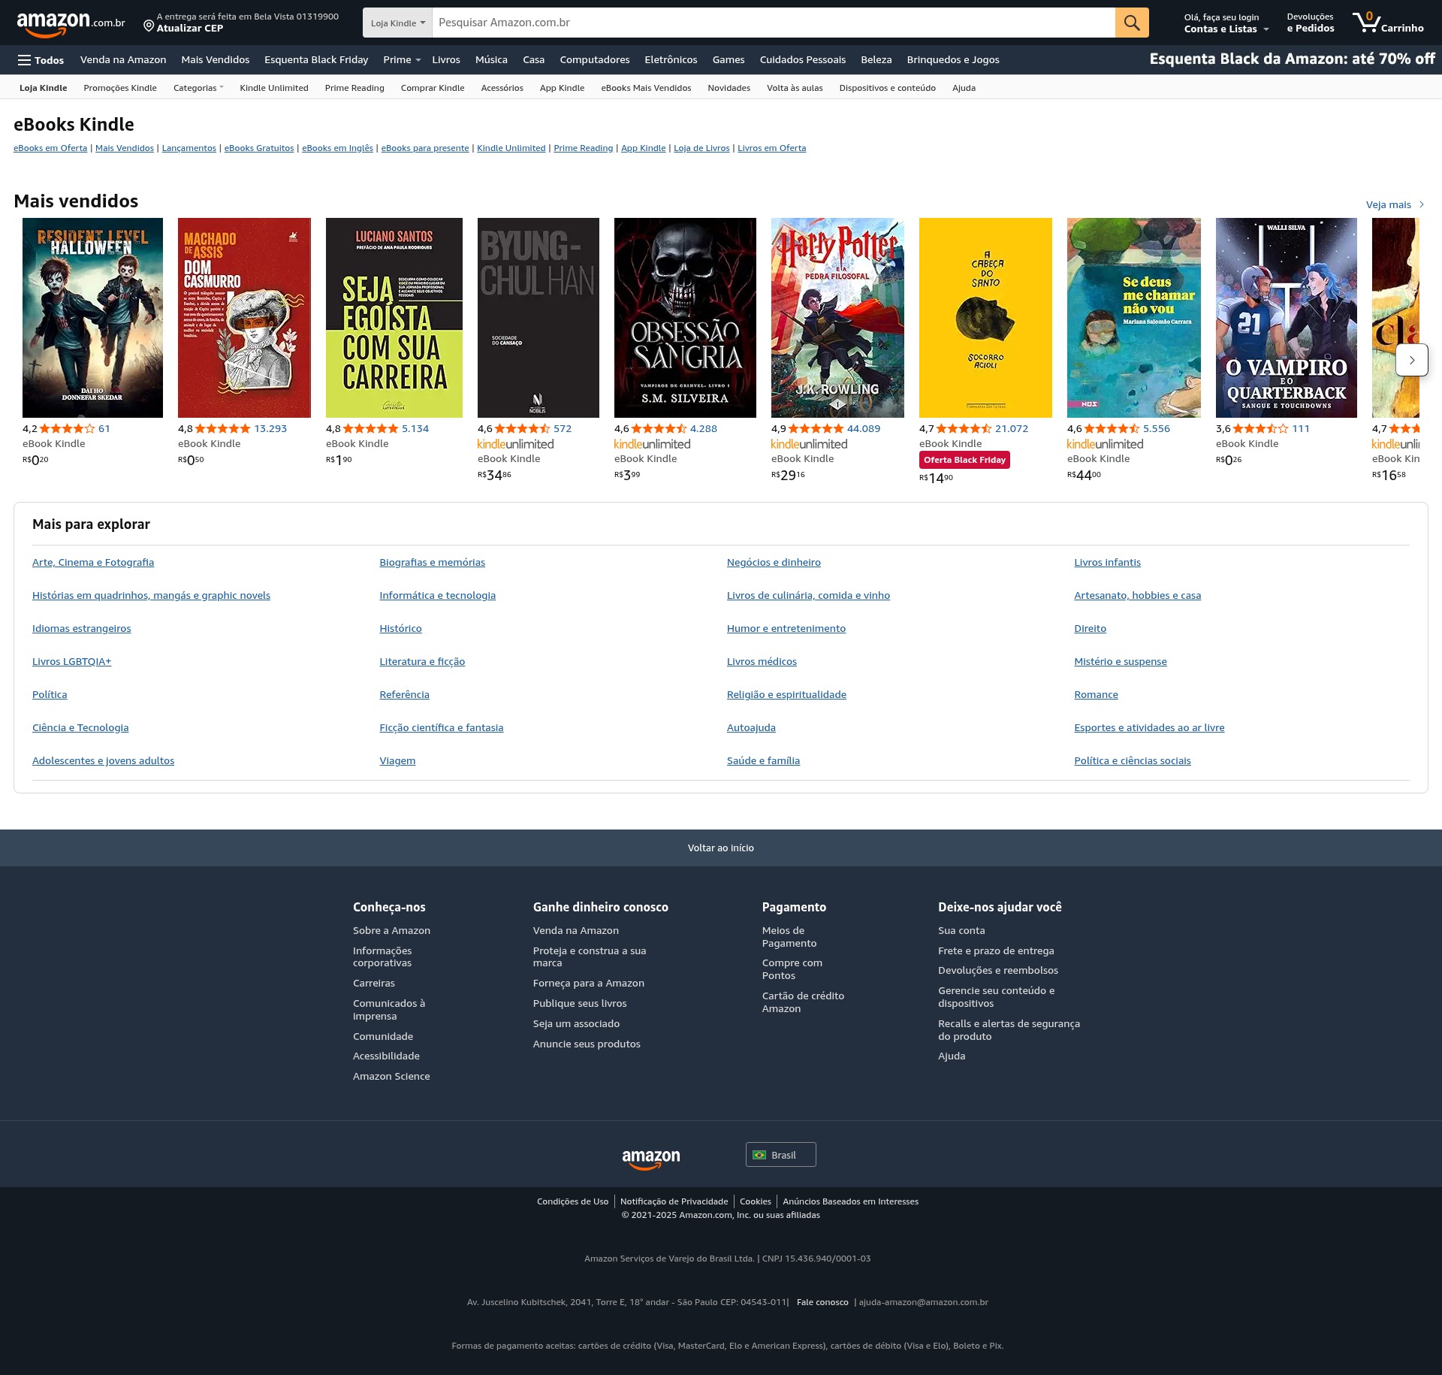Open Se deus me chamar não vou cover

tap(1134, 318)
